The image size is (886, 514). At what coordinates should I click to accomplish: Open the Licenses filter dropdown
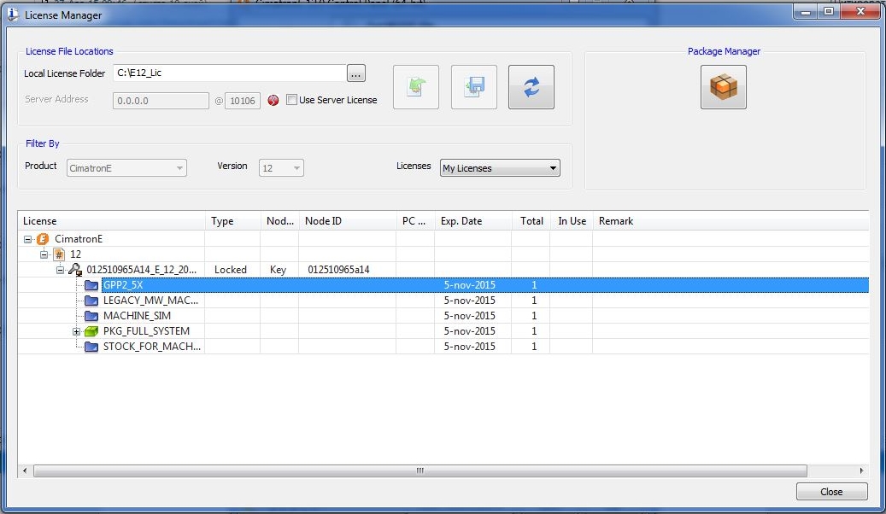[x=500, y=167]
